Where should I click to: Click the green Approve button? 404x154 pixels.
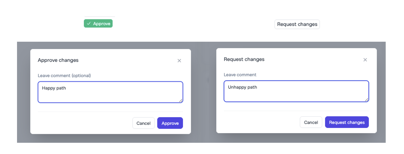pos(98,24)
